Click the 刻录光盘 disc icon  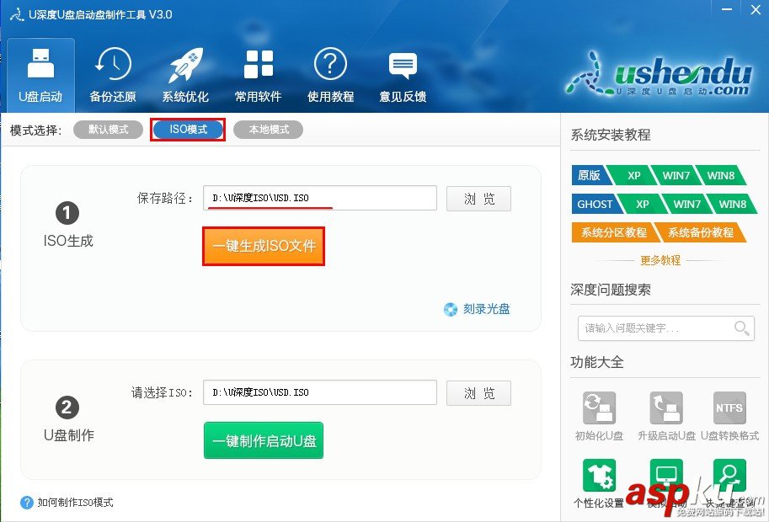click(451, 310)
